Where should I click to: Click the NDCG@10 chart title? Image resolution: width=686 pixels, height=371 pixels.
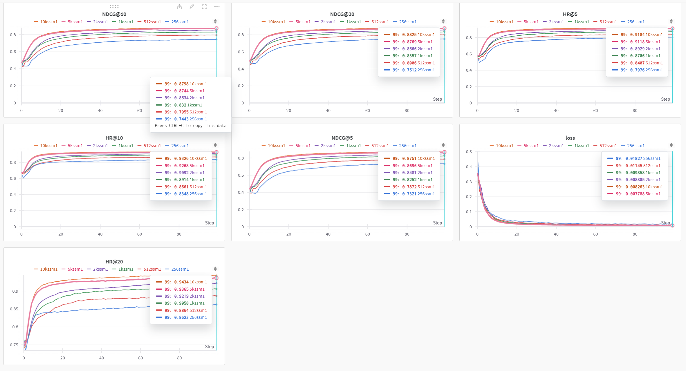[x=114, y=14]
